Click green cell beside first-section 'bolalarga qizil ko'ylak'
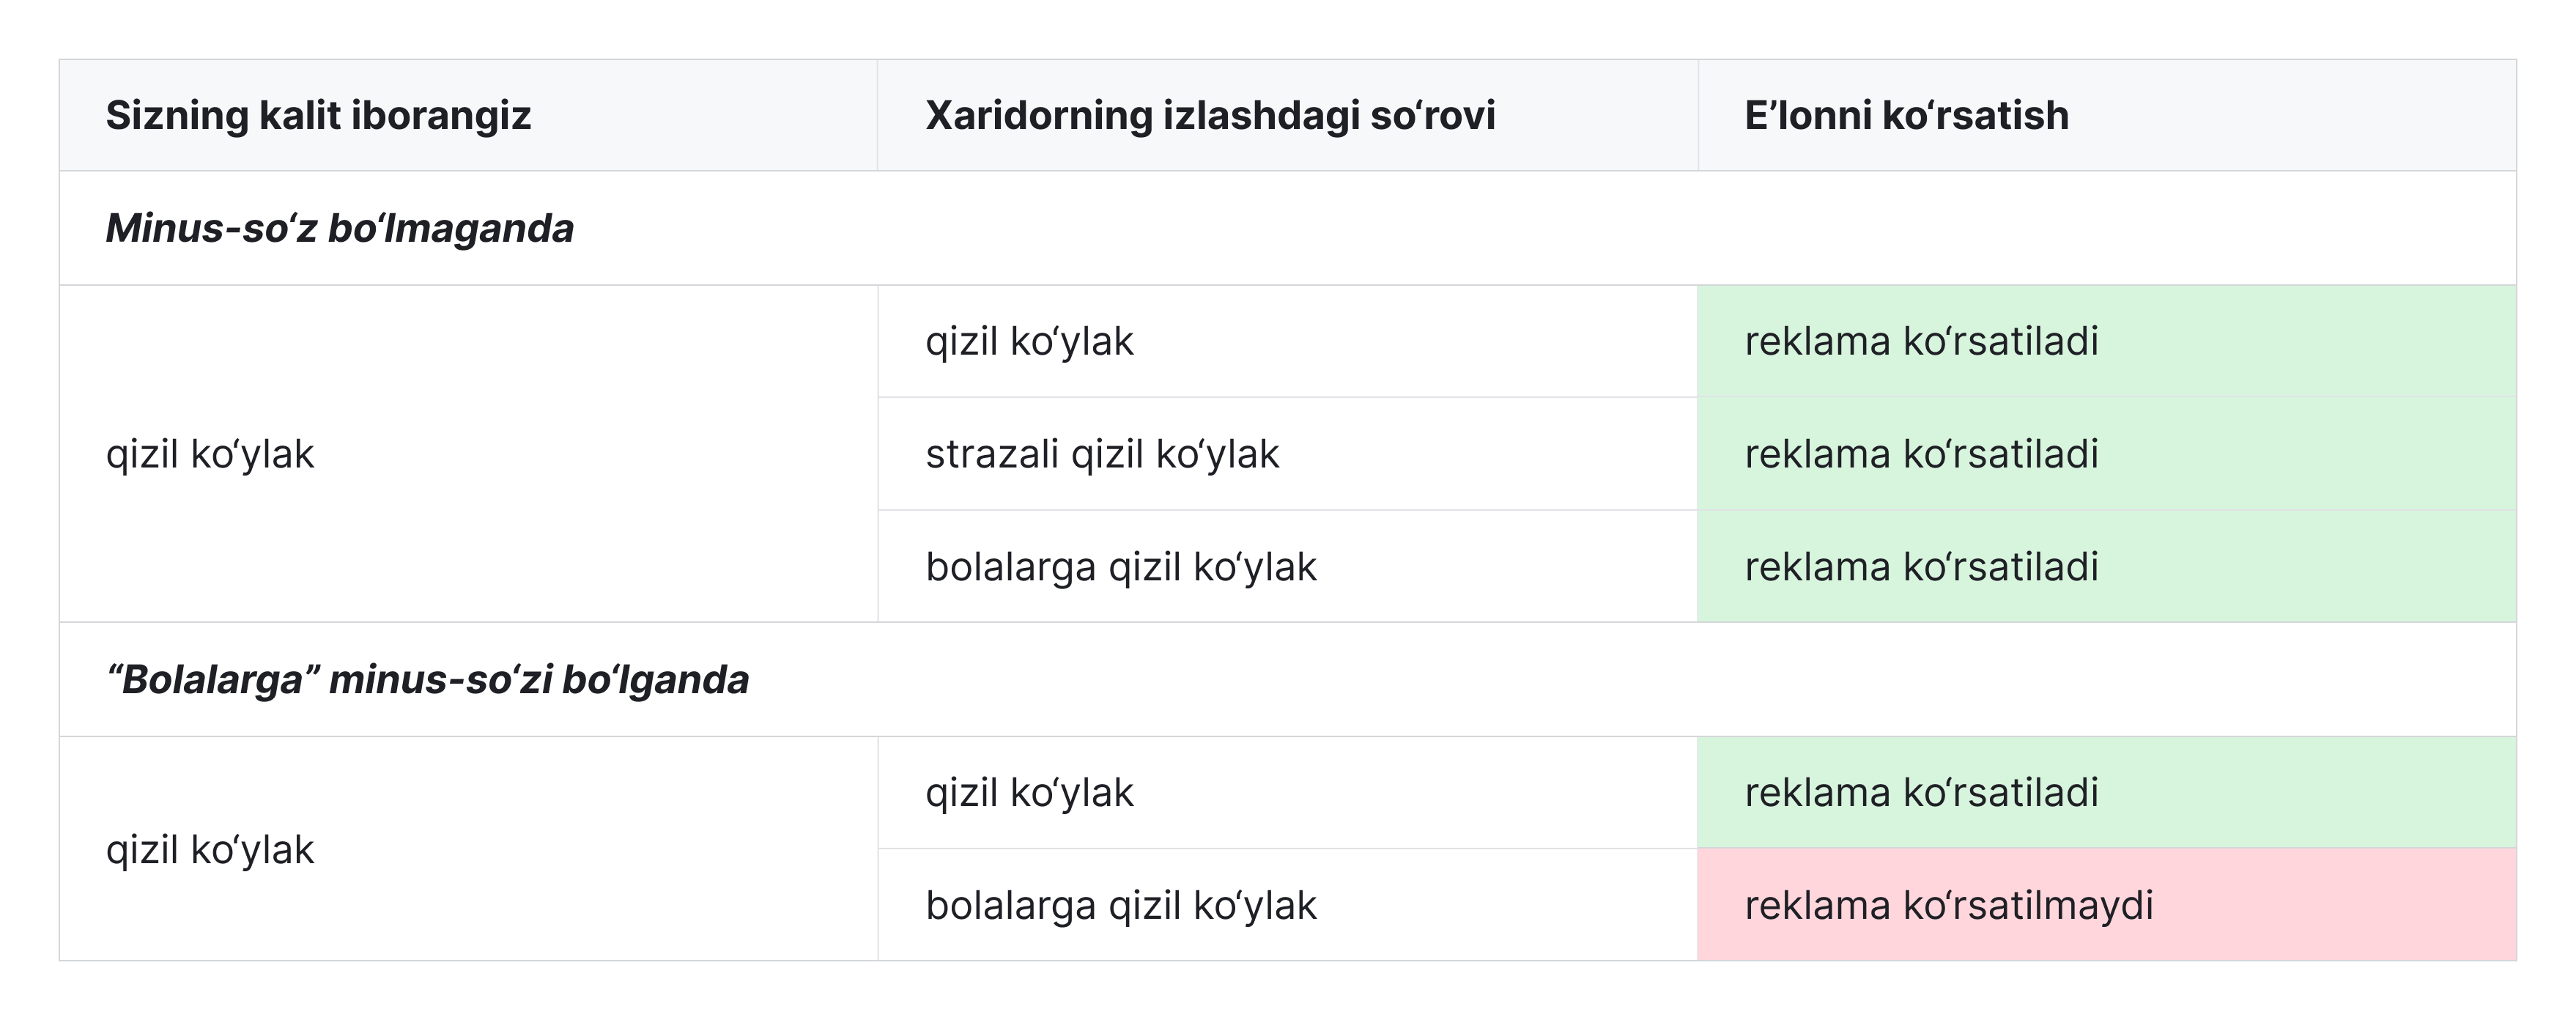This screenshot has width=2576, height=1020. tap(2106, 567)
